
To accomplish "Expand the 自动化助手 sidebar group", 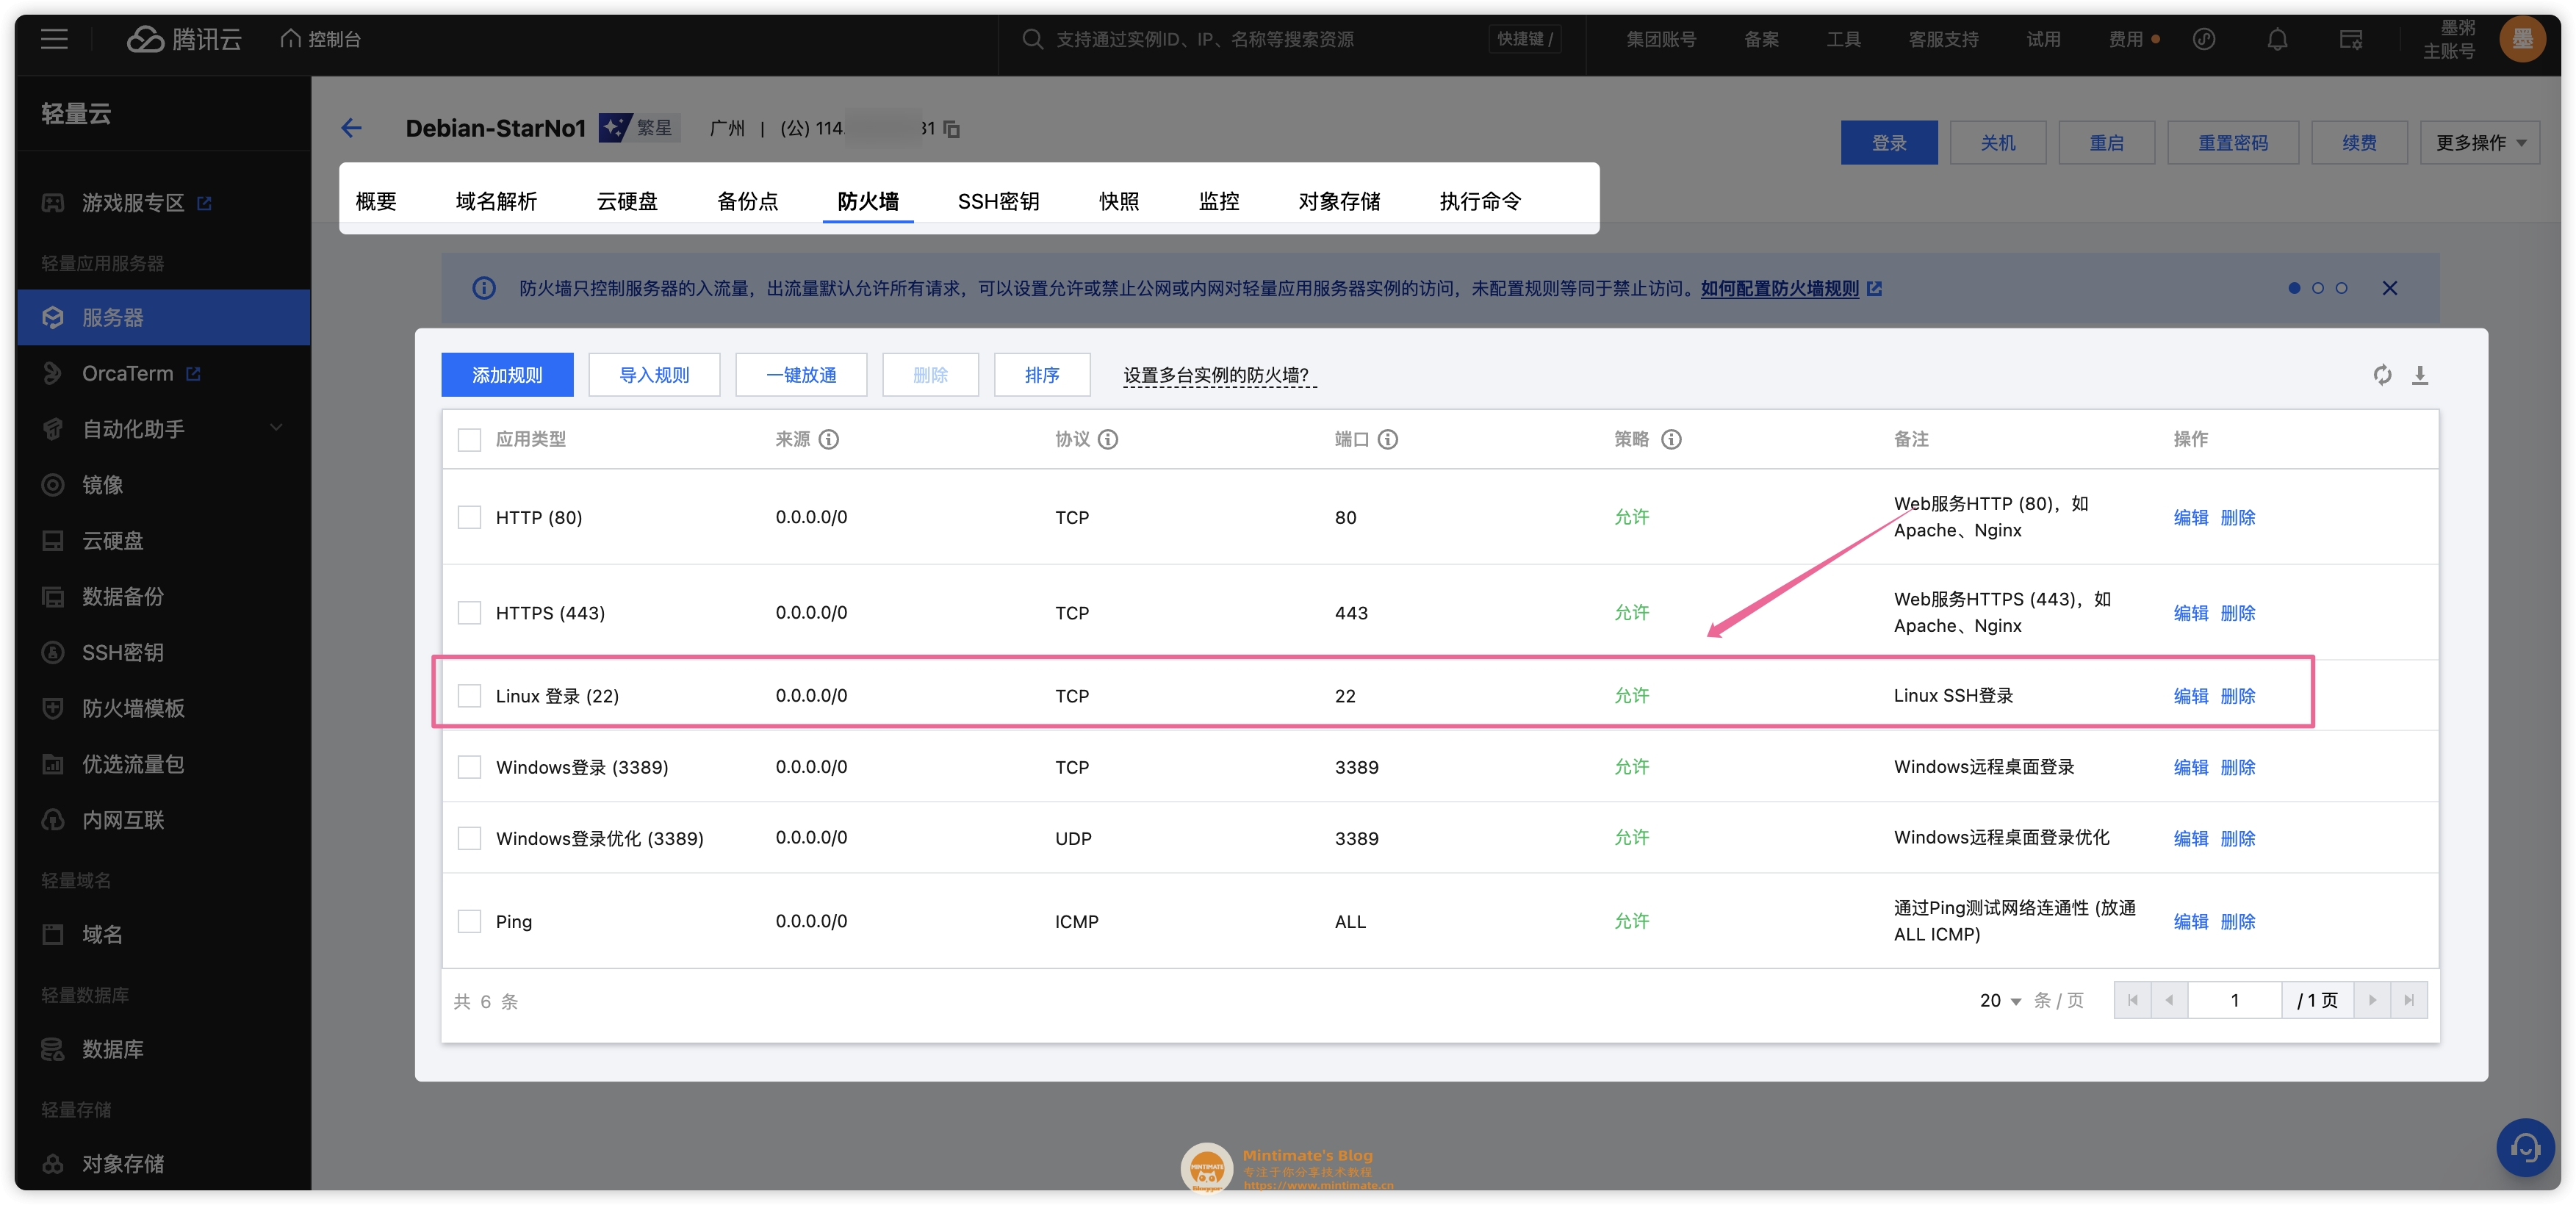I will click(163, 429).
